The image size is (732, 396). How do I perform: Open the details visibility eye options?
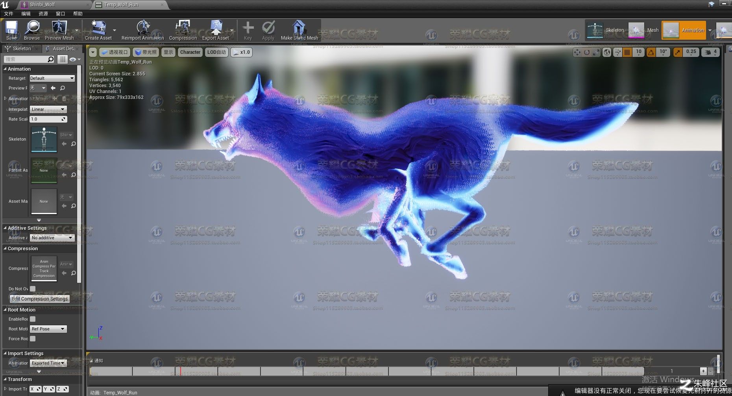point(74,59)
